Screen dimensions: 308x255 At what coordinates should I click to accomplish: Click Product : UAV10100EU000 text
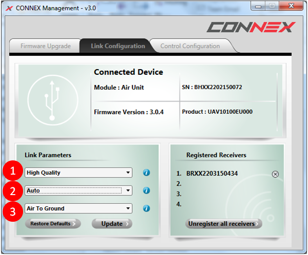click(x=217, y=112)
